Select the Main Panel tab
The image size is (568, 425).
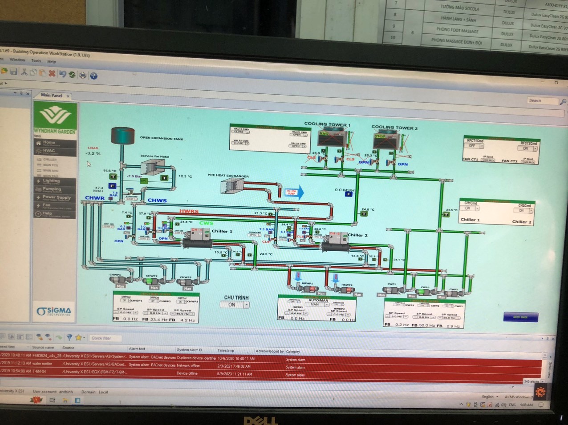52,95
